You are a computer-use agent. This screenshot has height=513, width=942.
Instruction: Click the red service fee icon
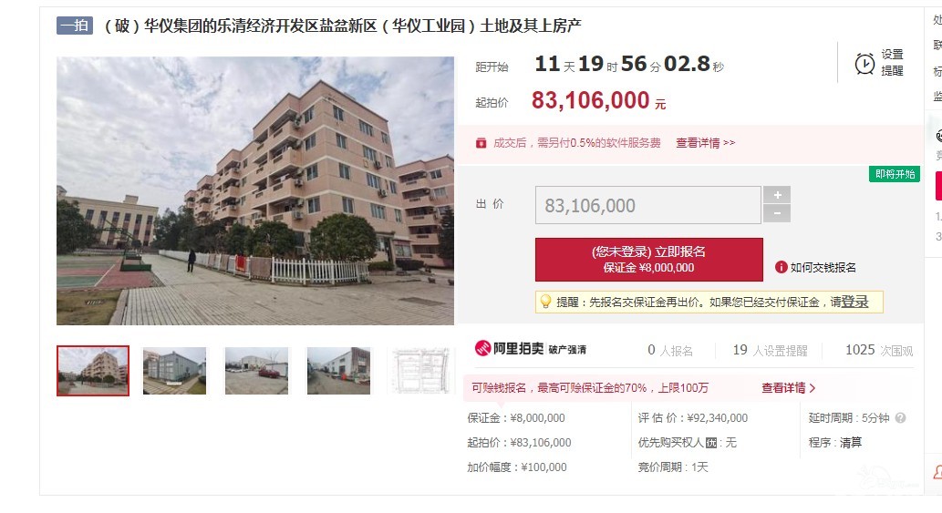tap(481, 143)
